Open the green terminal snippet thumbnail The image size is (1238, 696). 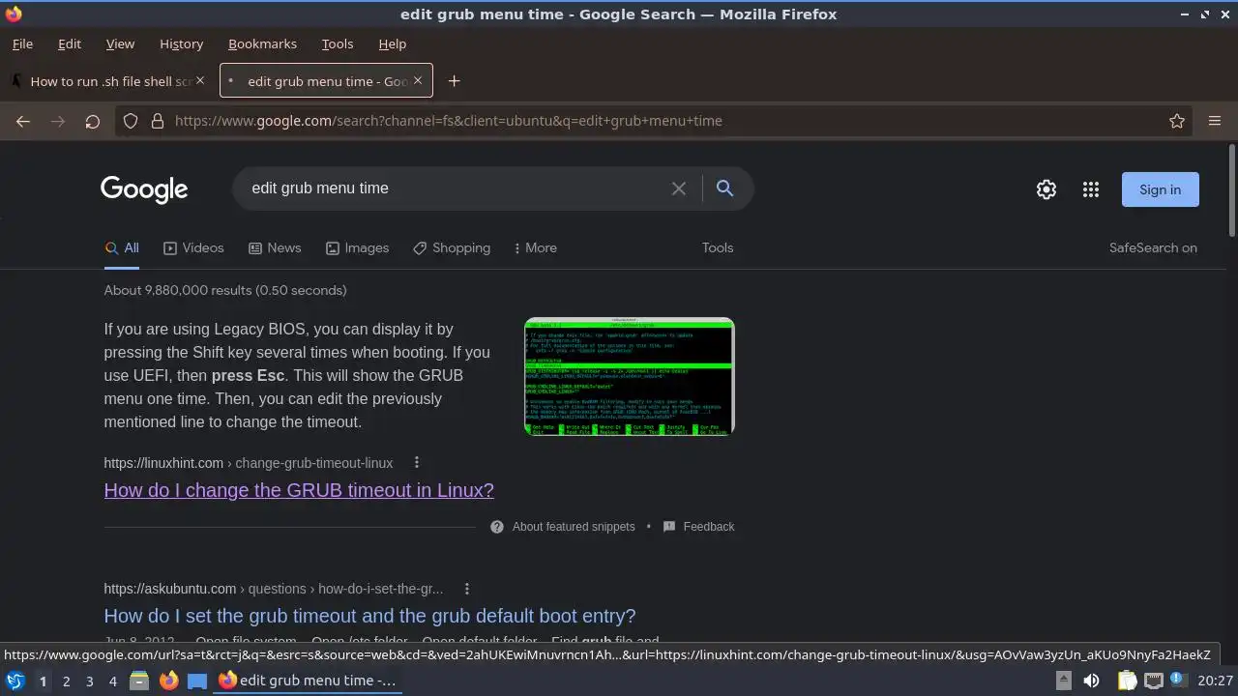tap(630, 376)
